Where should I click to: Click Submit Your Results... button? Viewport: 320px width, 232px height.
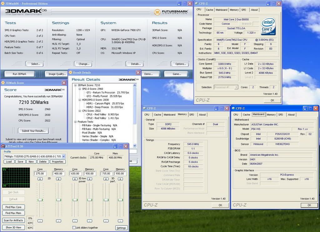34,131
